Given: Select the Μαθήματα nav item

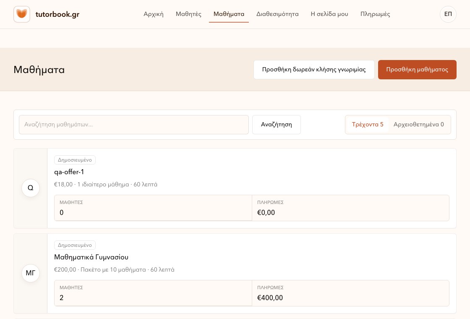Looking at the screenshot, I should (229, 14).
